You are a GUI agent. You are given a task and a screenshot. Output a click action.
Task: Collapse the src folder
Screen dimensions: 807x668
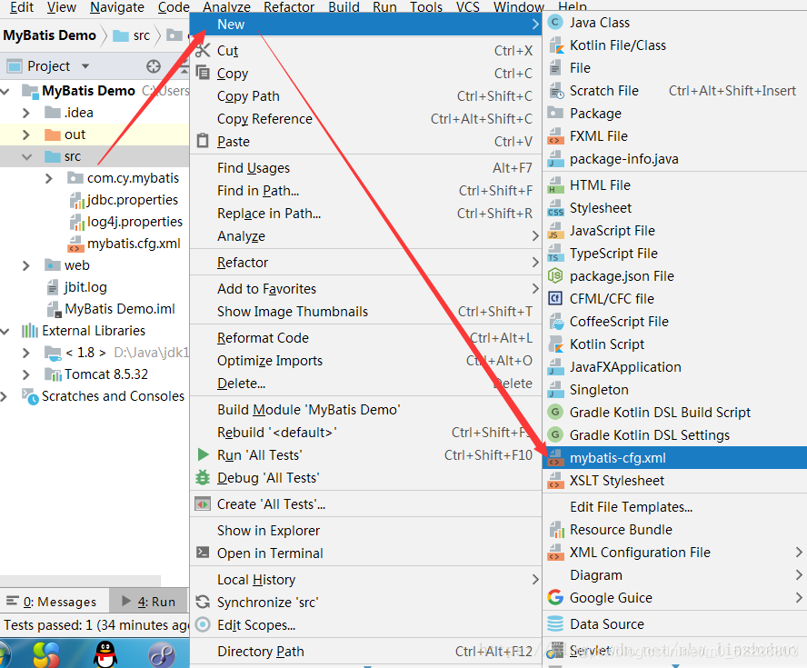coord(26,157)
